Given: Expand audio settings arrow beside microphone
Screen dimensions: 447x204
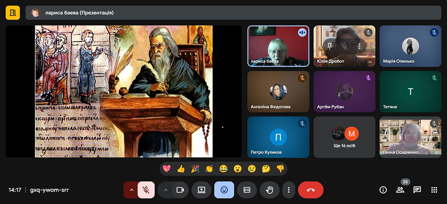Looking at the screenshot, I should 131,190.
